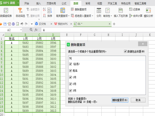Click the save disk icon
The width and height of the screenshot is (155, 116).
pos(5,24)
